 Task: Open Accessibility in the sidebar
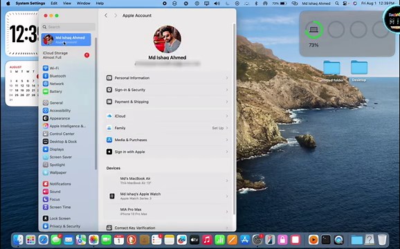tap(57, 111)
